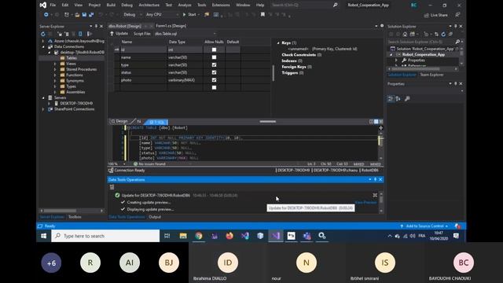Select the Tables folder in Server Explorer

point(72,58)
